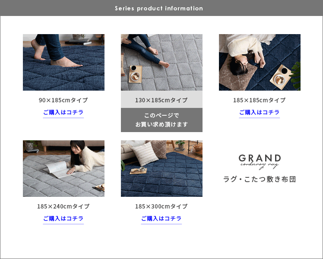
Task: Click ご購入はコチラ under 90×185cm type
Action: (63, 112)
